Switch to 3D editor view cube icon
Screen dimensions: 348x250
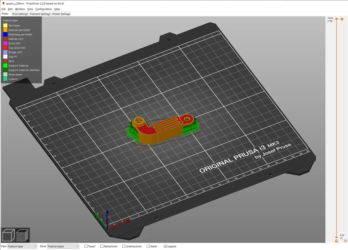pos(8,235)
